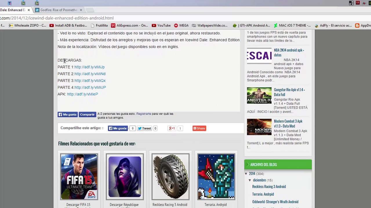Screen dimensions: 371x208
Task: Open the Terraria pixel-art thumbnail
Action: coord(216,177)
